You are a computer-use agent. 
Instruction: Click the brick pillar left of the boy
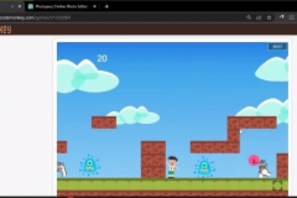pos(153,159)
